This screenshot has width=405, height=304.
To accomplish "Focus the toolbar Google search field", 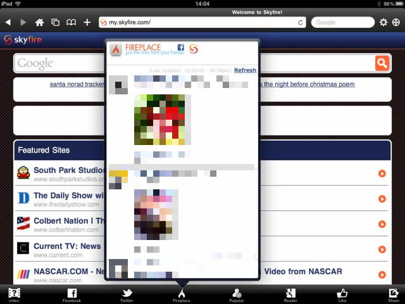I will point(343,22).
